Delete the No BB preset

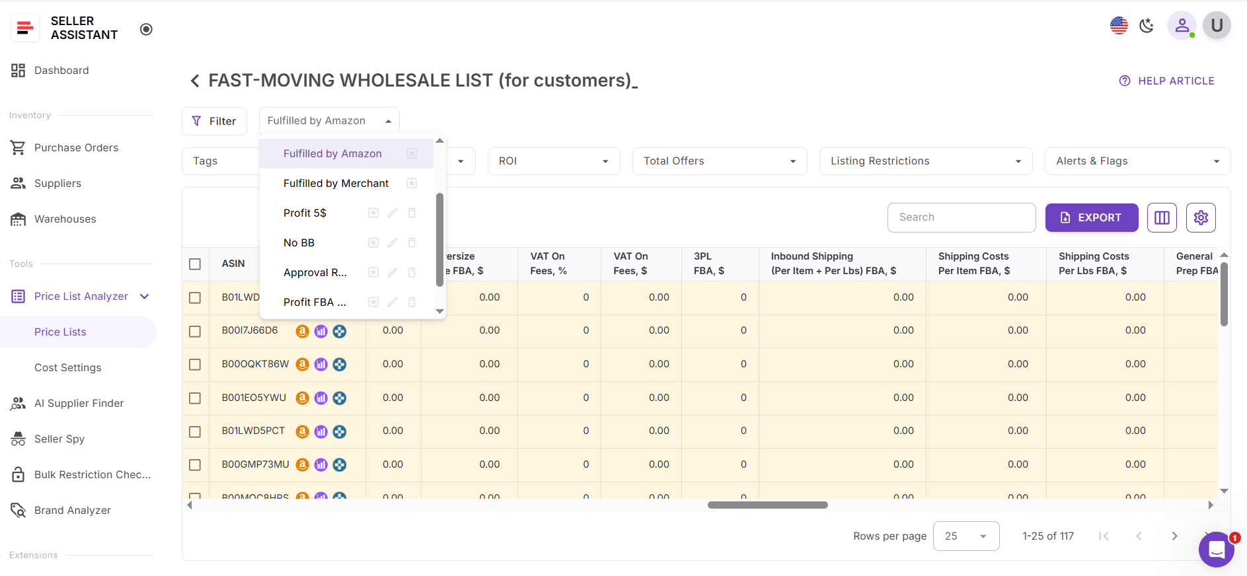[412, 242]
